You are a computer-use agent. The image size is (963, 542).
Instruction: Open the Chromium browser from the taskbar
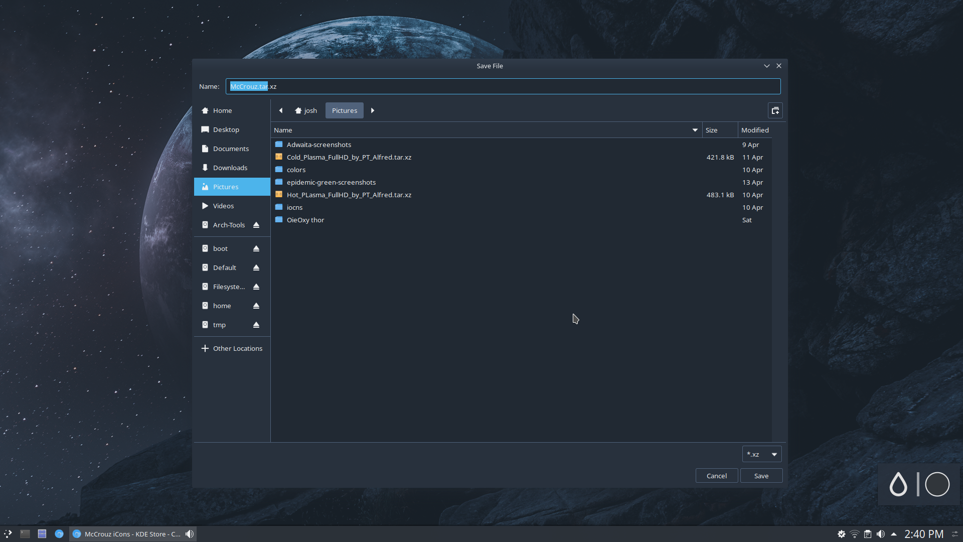coord(60,533)
